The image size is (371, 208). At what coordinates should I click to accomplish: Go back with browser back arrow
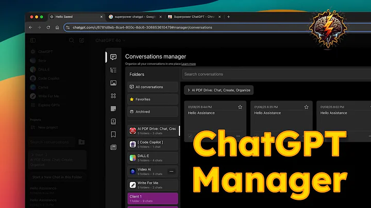[30, 27]
